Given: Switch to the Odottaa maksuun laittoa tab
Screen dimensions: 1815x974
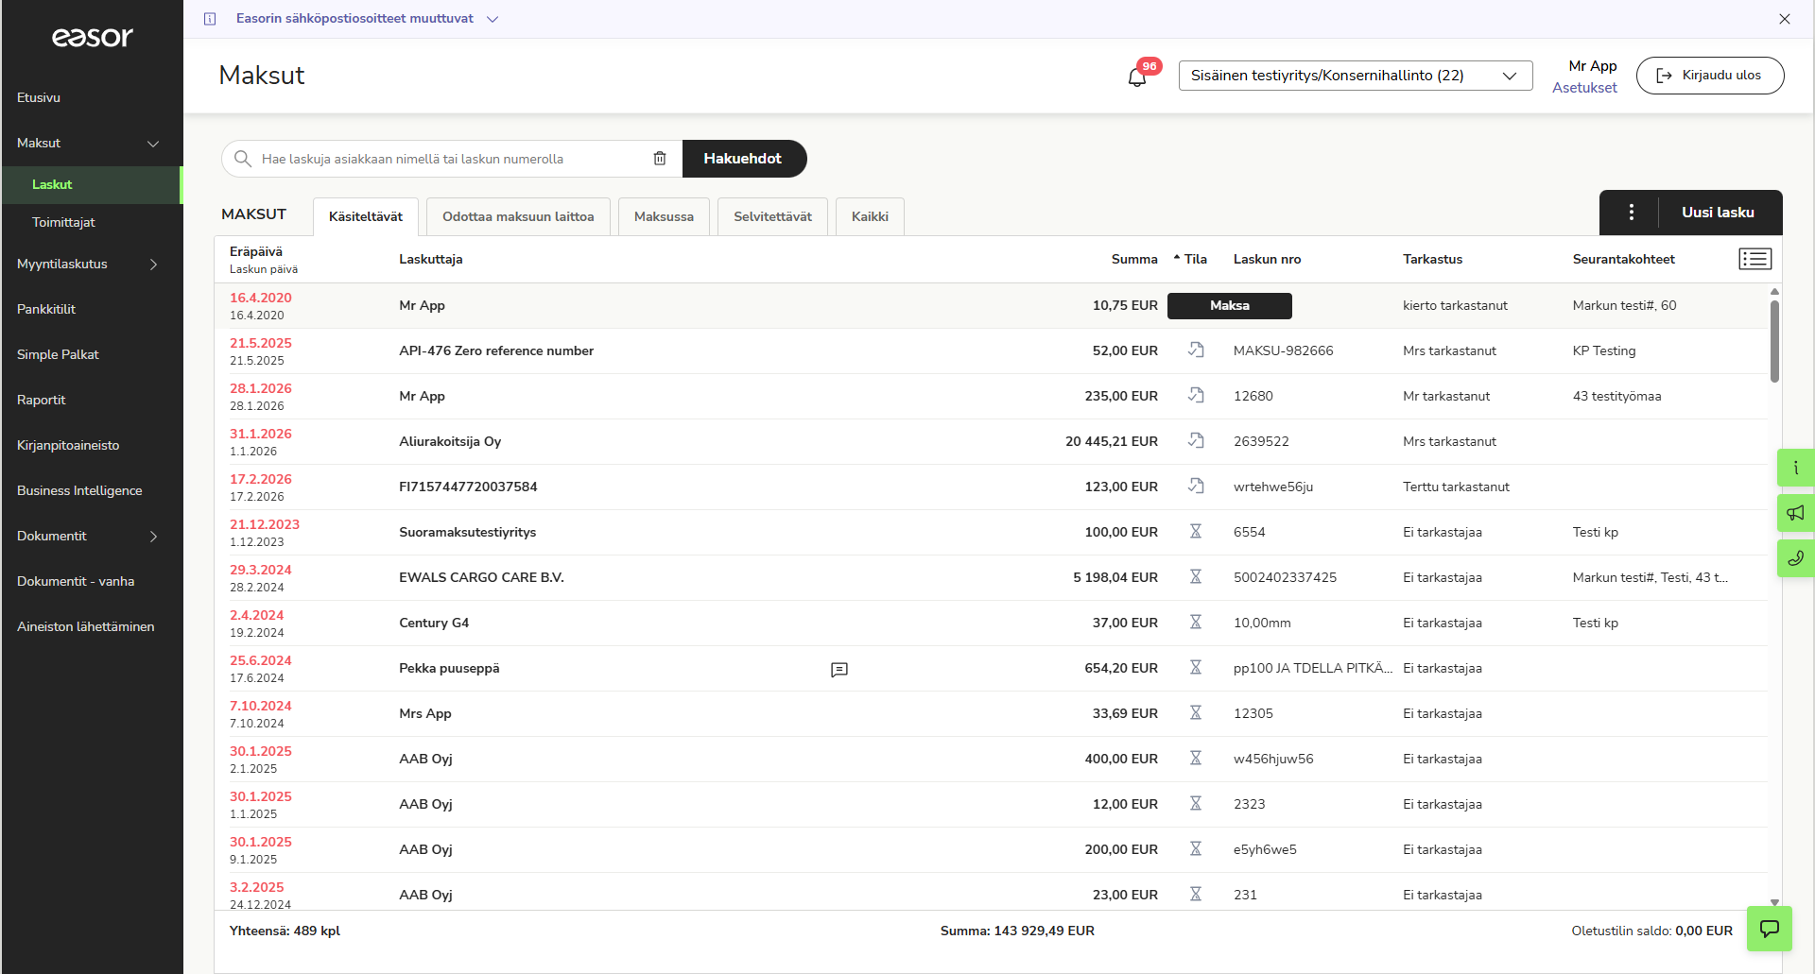Looking at the screenshot, I should [518, 216].
